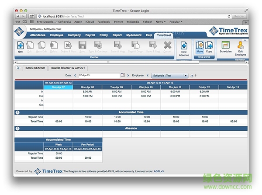
Task: Switch to Saved Search & Layout tab
Action: [68, 68]
